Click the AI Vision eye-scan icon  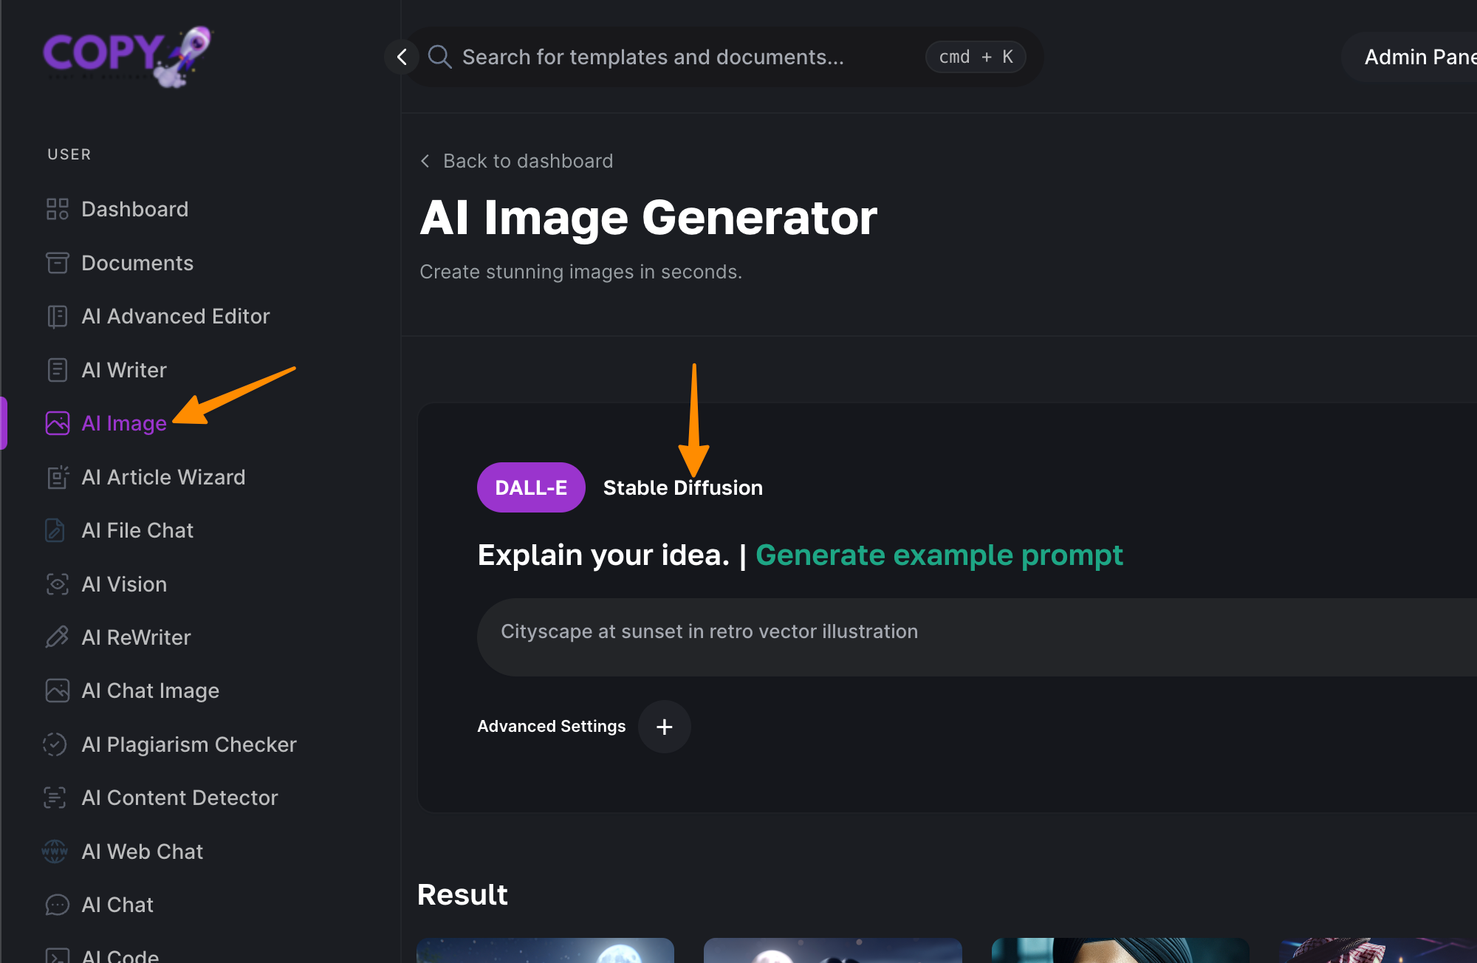[x=57, y=584]
